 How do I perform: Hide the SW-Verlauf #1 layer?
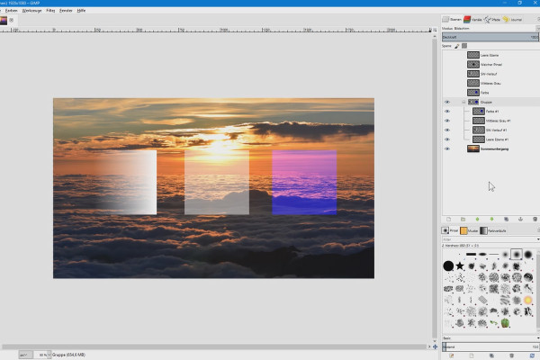[447, 130]
